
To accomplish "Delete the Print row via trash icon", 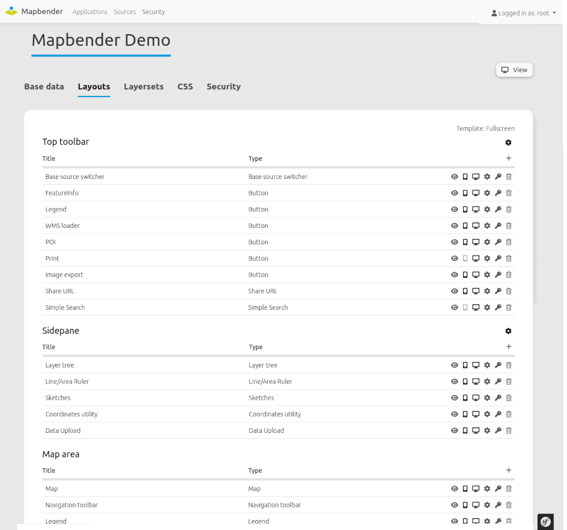I will coord(509,259).
